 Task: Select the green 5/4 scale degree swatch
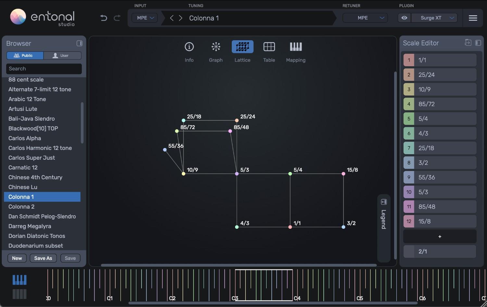[x=409, y=118]
